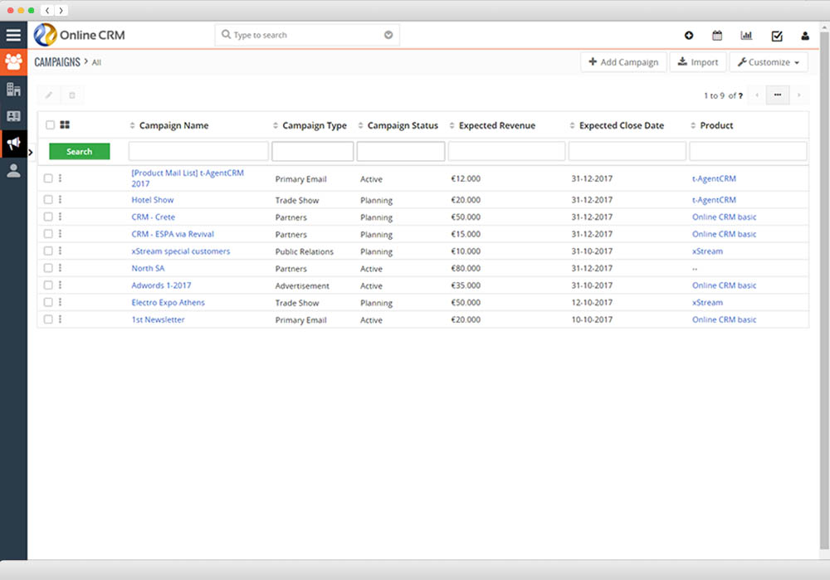Check the t-AgentCRM 2017 row checkbox
The image size is (830, 580).
(x=48, y=178)
